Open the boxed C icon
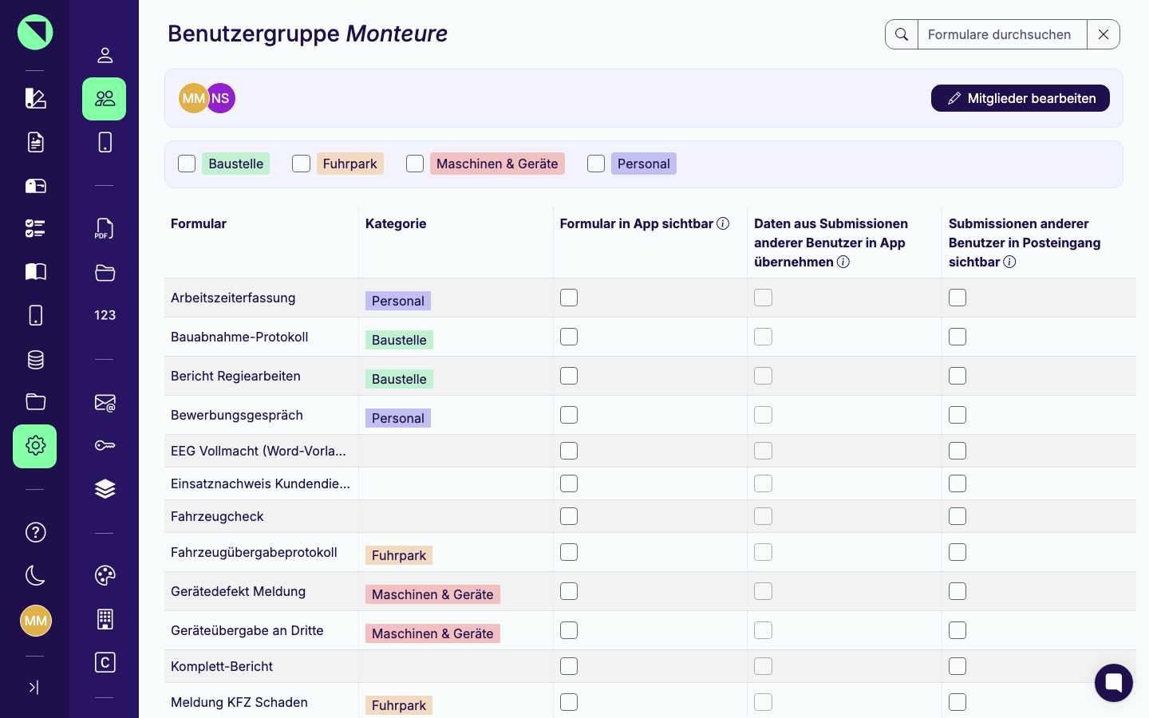 click(x=105, y=662)
